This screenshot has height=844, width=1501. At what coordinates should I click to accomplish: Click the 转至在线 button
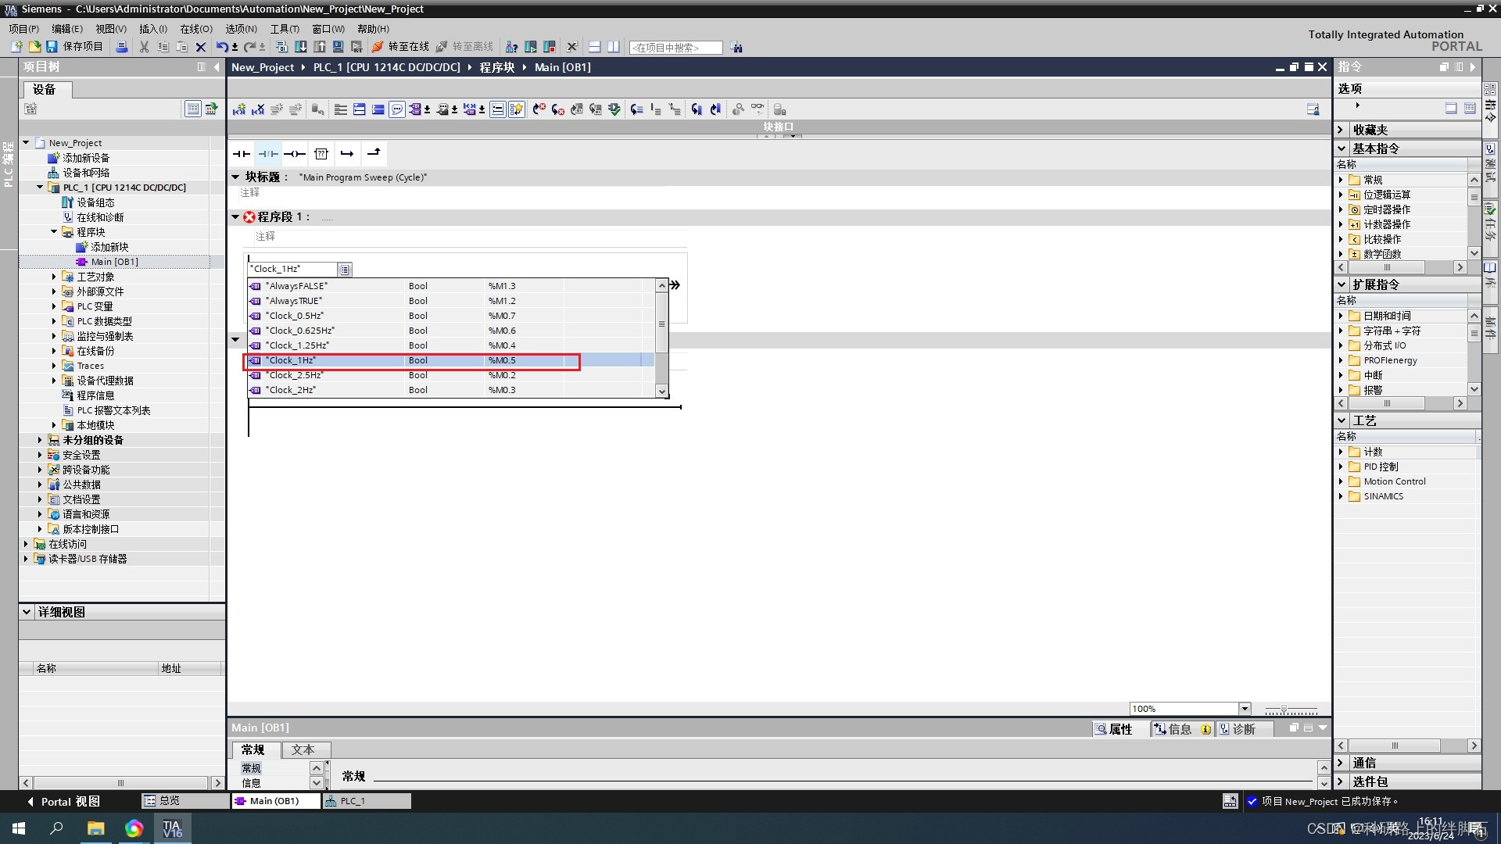400,47
